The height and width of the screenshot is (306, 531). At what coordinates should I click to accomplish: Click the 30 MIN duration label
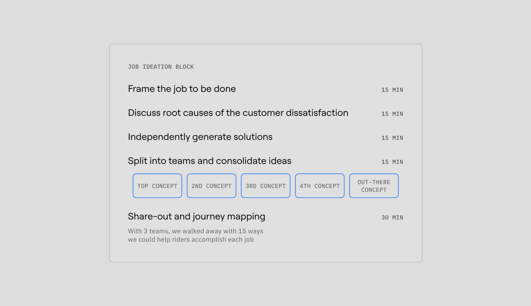click(x=392, y=218)
